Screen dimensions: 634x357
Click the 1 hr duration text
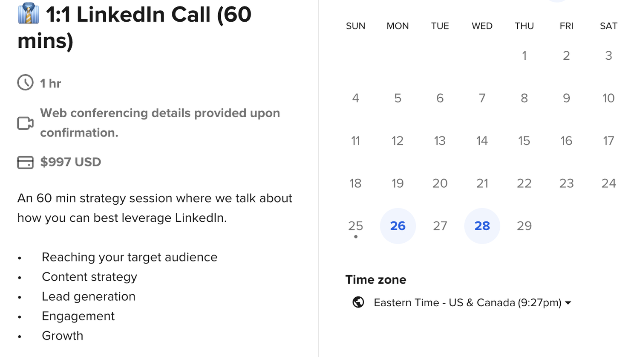point(50,83)
